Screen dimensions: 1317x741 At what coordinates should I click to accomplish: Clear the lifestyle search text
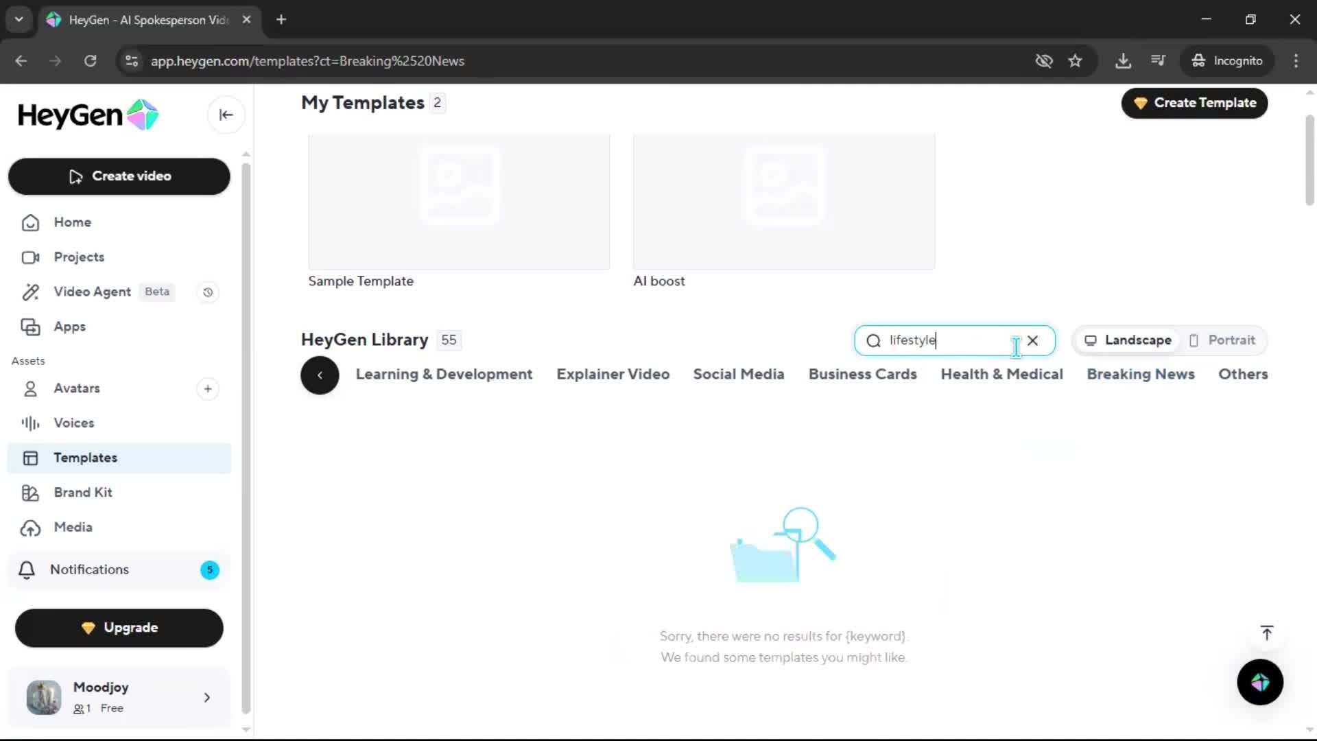click(1032, 340)
